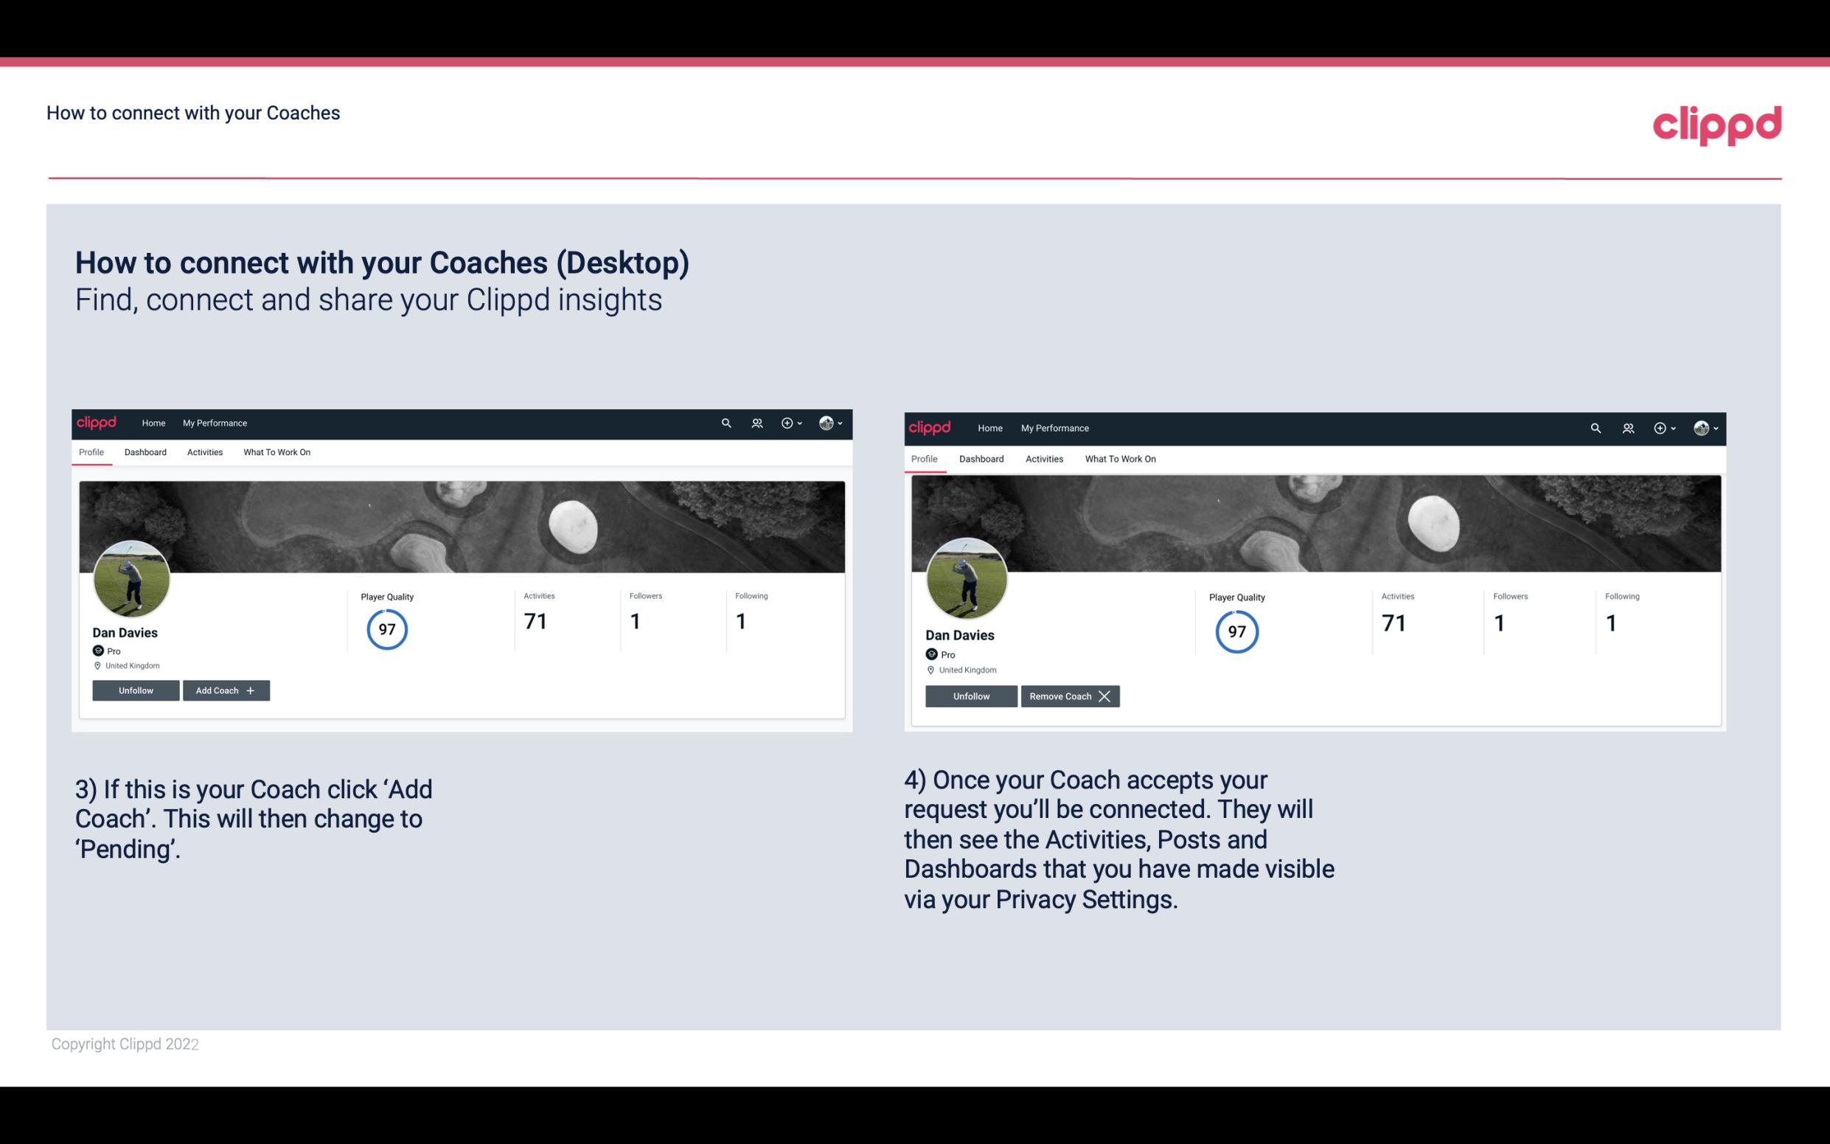Click 'Unfollow' button on left profile
Screen dimensions: 1830x1144
coord(136,690)
